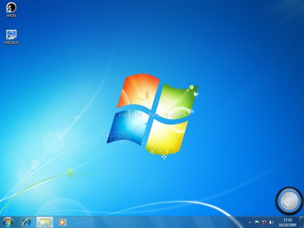Open the volume speaker tray icon

pos(271,222)
